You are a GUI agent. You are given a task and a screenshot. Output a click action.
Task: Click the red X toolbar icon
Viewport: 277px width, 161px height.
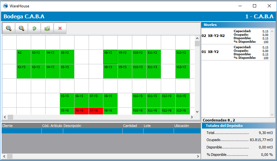[60, 28]
